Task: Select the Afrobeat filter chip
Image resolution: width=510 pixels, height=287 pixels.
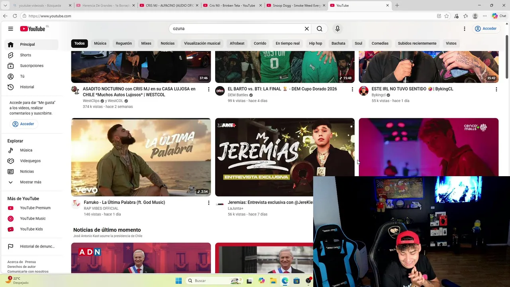Action: click(x=237, y=43)
